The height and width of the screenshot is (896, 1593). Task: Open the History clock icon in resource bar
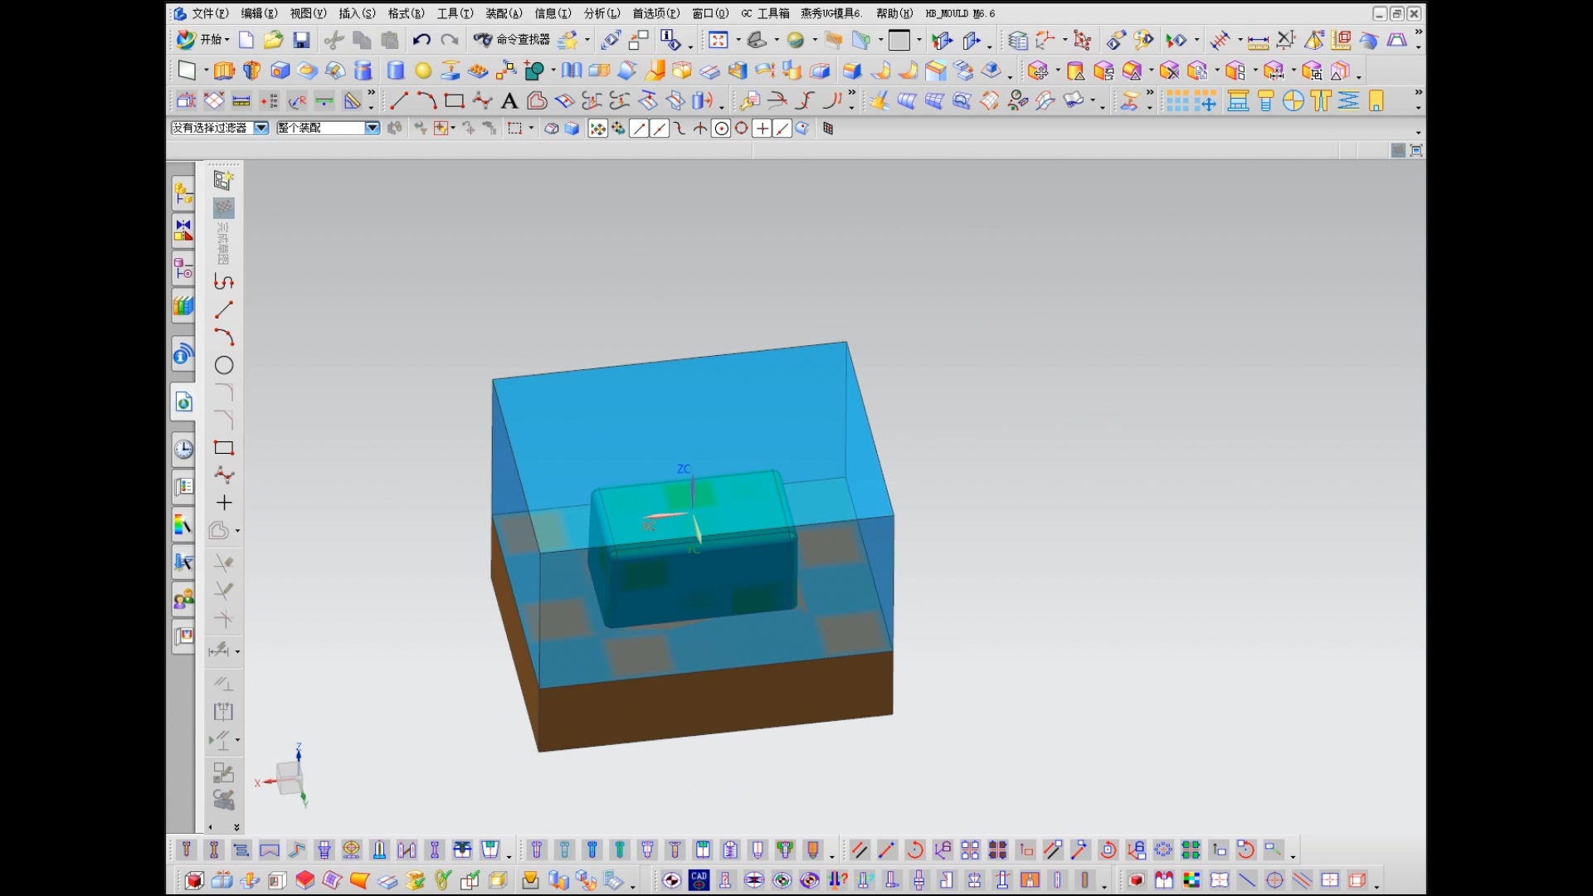183,449
